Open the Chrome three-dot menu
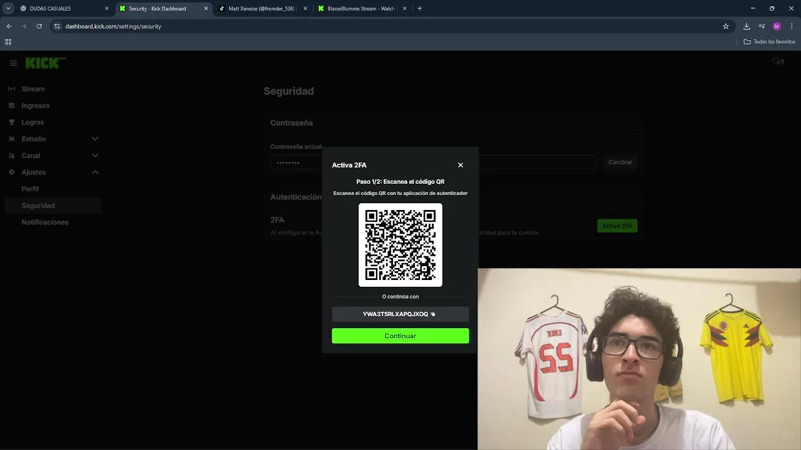Image resolution: width=801 pixels, height=450 pixels. pos(792,26)
